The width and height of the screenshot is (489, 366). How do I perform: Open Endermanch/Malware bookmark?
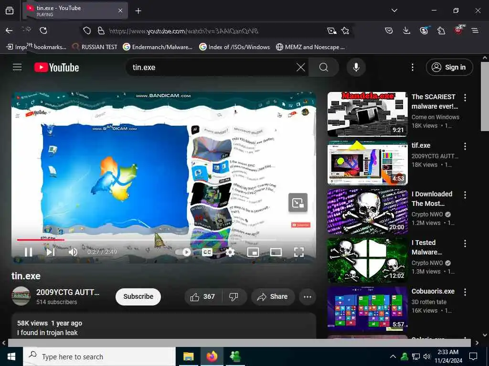click(x=158, y=47)
